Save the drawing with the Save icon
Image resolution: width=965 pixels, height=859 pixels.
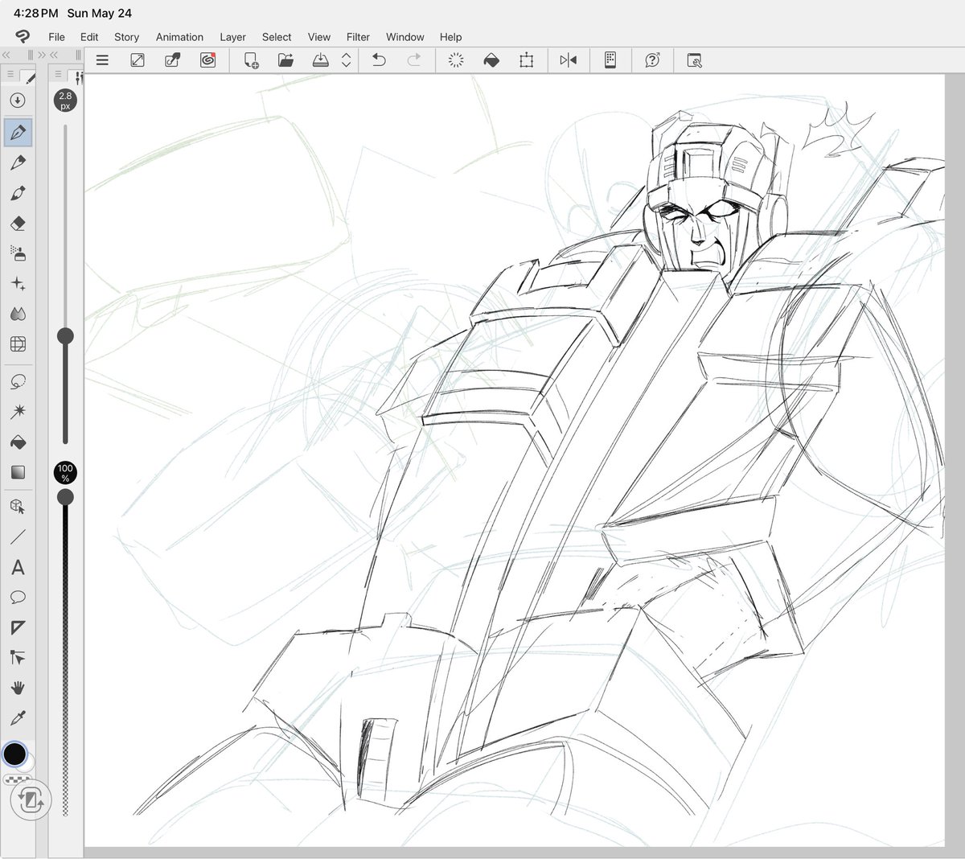tap(321, 60)
